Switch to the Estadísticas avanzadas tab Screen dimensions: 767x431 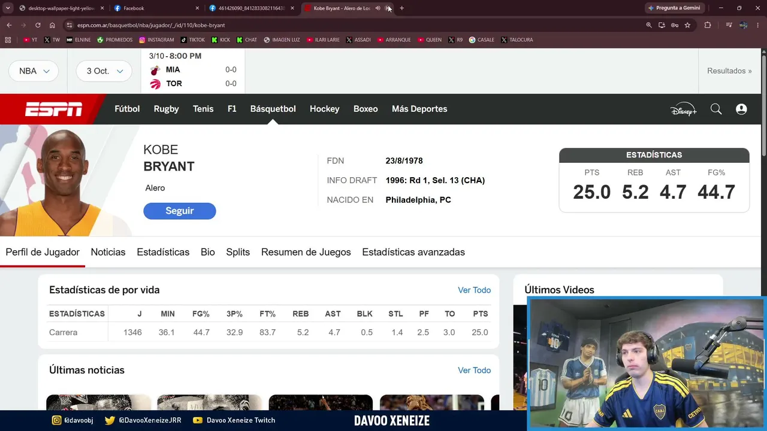[413, 252]
